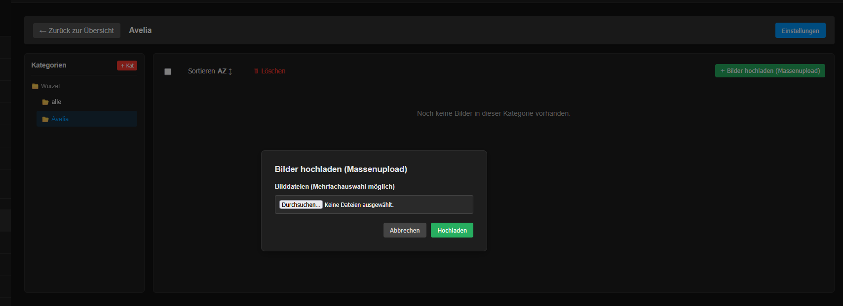Image resolution: width=843 pixels, height=306 pixels.
Task: Go back via Zurück zur Übersicht
Action: (x=77, y=31)
